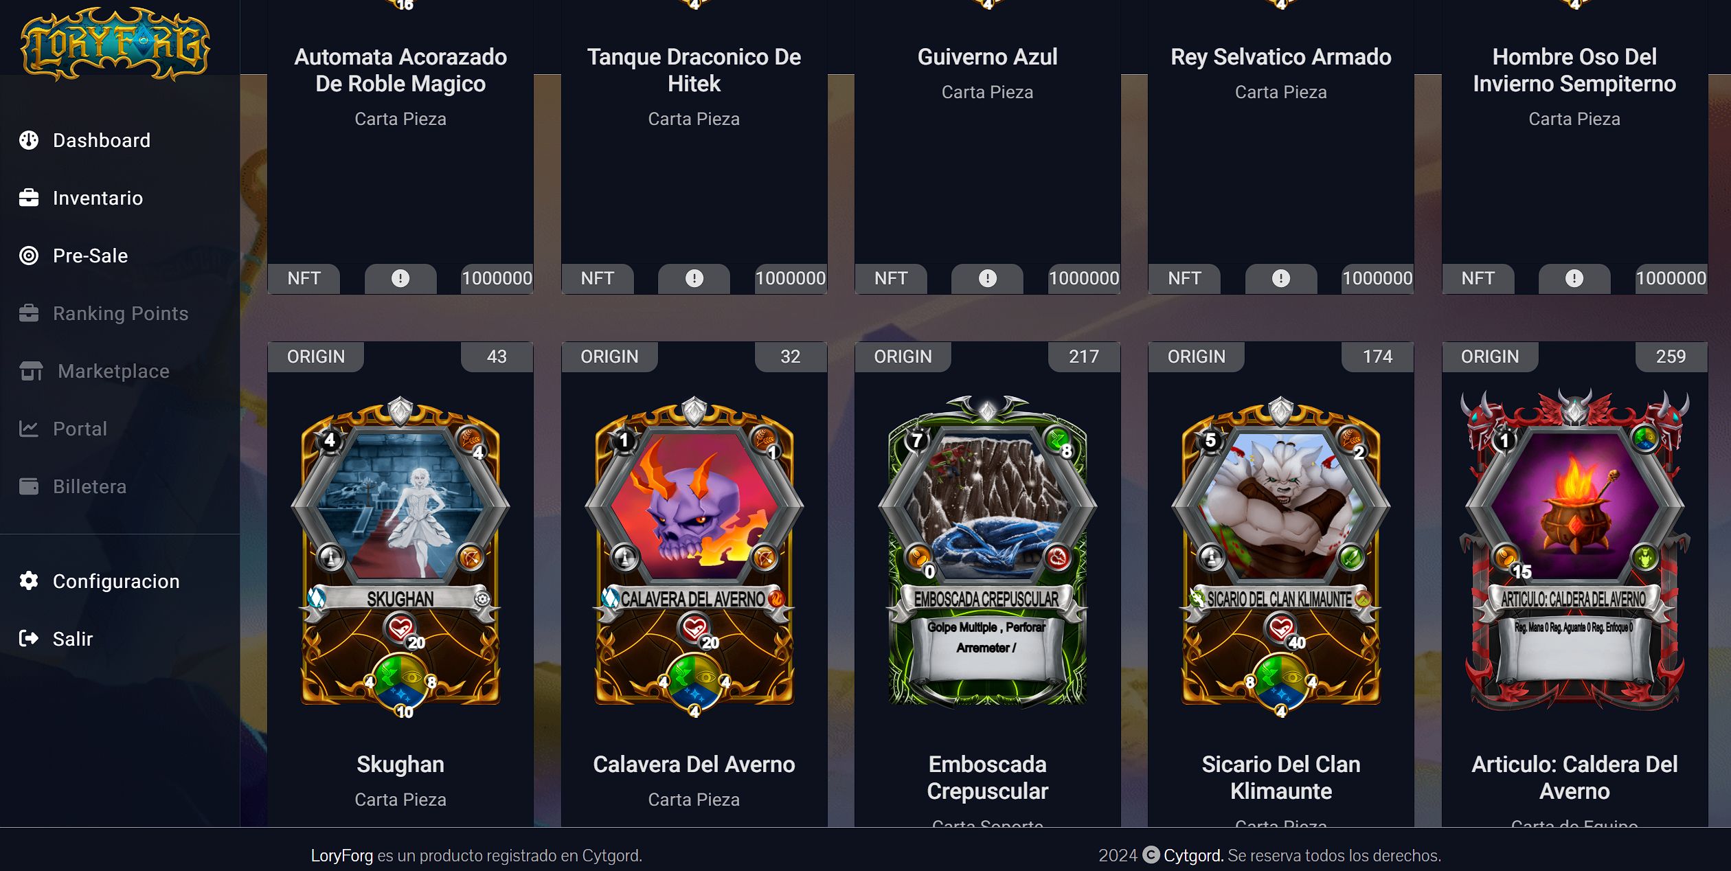Click info icon on Rey Selvatico Armado
1731x871 pixels.
pos(1280,278)
